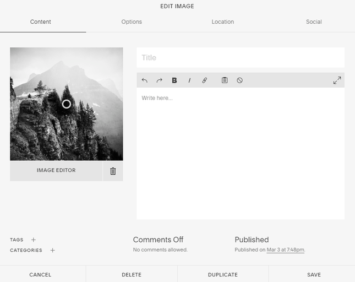The width and height of the screenshot is (355, 282).
Task: Toggle italic formatting in the text editor
Action: click(x=189, y=80)
